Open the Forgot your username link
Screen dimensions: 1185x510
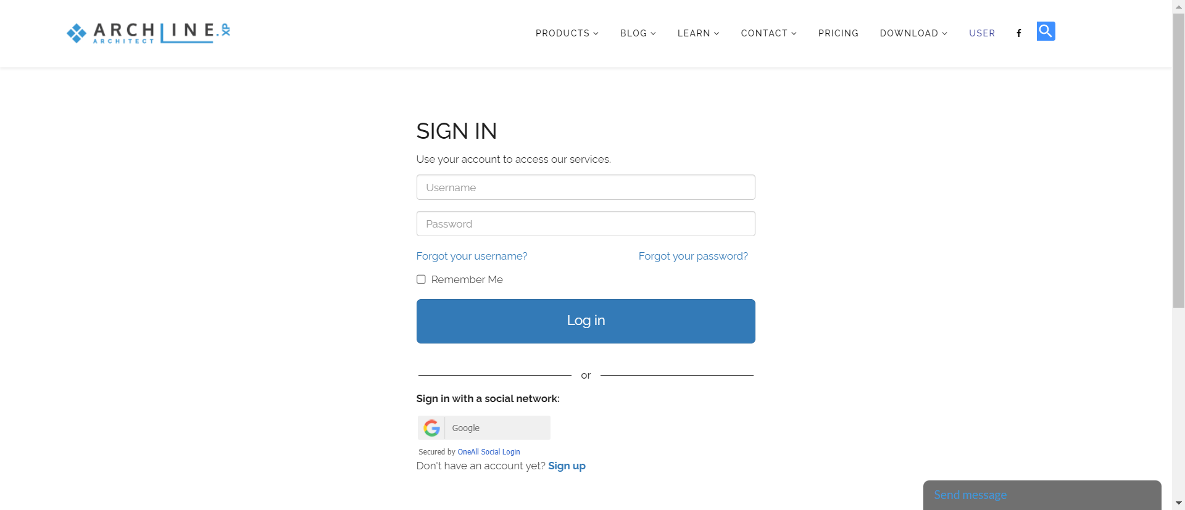472,256
